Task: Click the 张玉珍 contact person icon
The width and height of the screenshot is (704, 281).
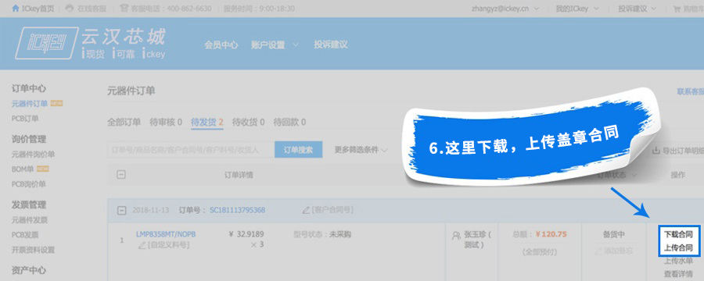Action: tap(456, 235)
